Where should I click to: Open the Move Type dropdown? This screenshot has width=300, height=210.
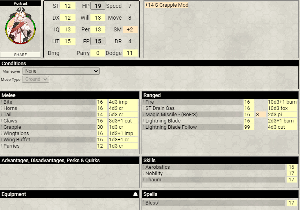coord(36,79)
